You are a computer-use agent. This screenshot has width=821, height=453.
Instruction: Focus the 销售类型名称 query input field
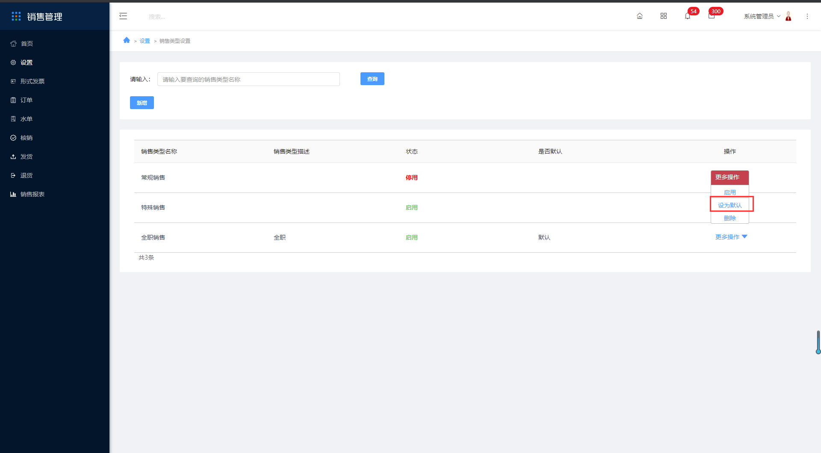click(x=248, y=79)
